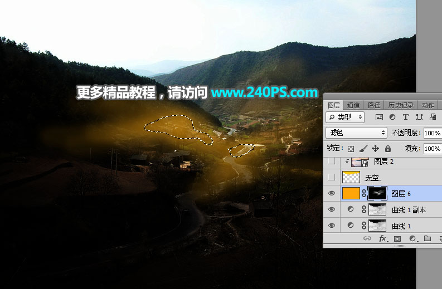The height and width of the screenshot is (289, 442).
Task: Add a layer mask button
Action: pyautogui.click(x=397, y=238)
